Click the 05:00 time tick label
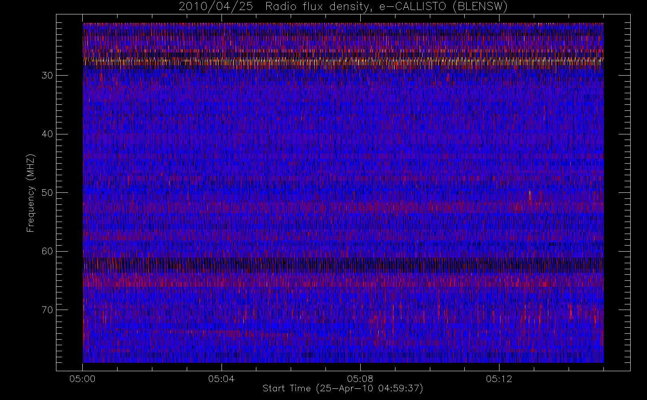Viewport: 647px width, 400px height. 82,379
